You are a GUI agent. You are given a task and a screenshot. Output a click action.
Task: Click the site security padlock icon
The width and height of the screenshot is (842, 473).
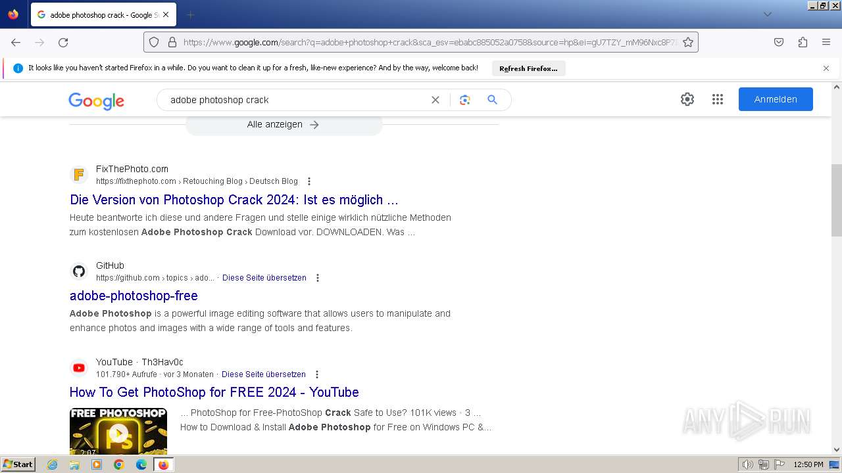point(172,42)
